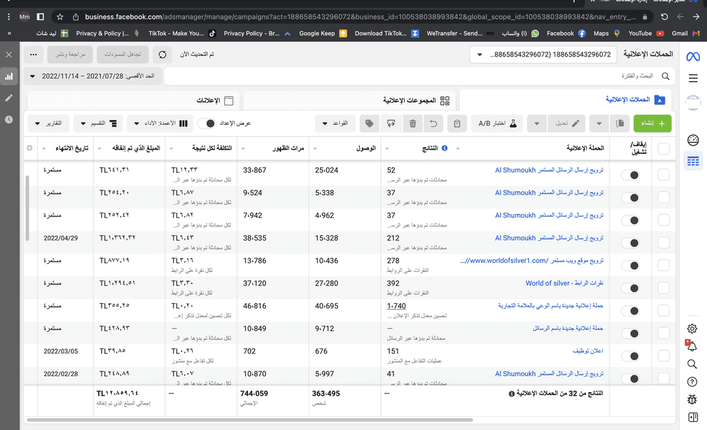Click the refresh circular arrow button

click(162, 55)
